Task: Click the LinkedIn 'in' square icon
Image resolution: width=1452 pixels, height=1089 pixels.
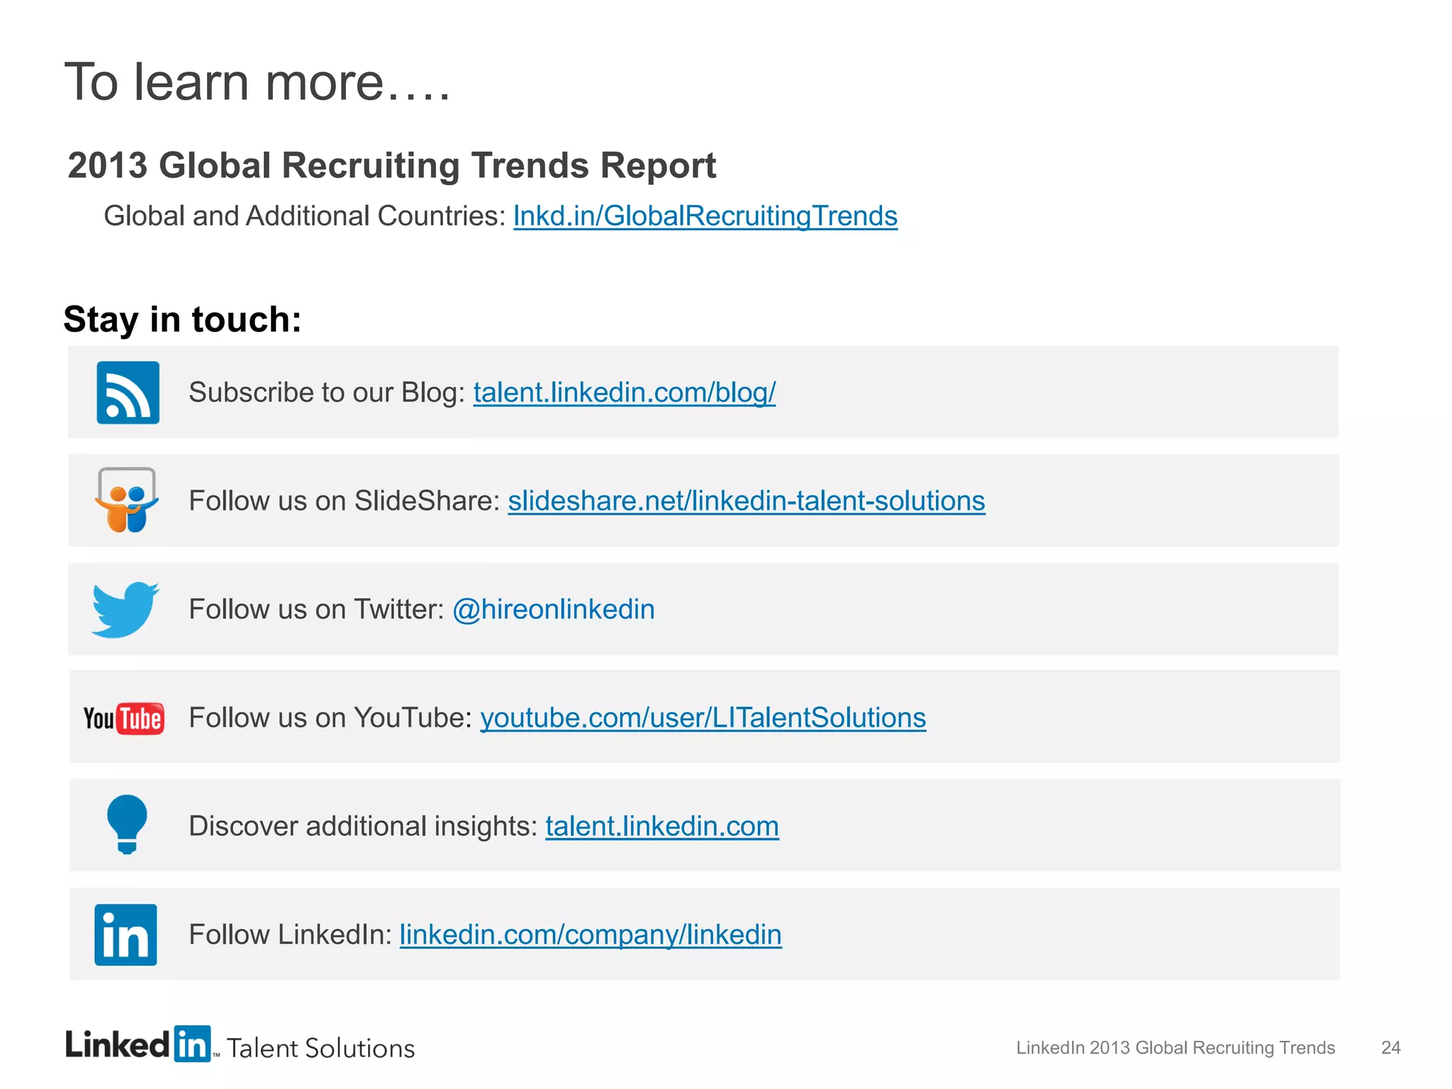Action: click(x=125, y=934)
